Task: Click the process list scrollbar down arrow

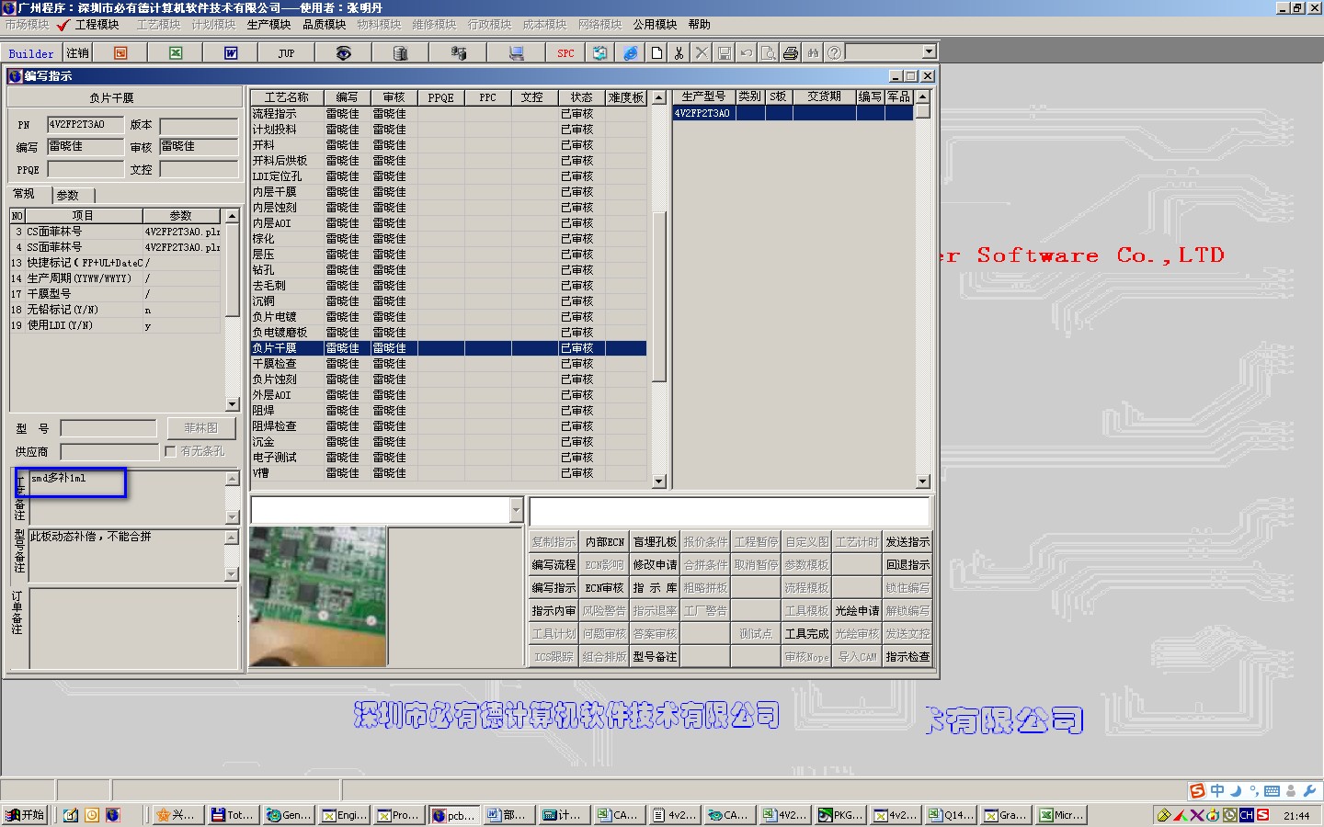Action: (658, 481)
